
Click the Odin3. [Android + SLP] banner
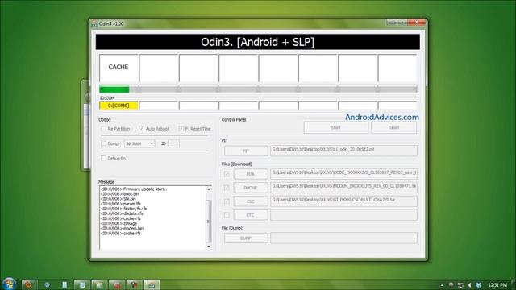(x=258, y=42)
